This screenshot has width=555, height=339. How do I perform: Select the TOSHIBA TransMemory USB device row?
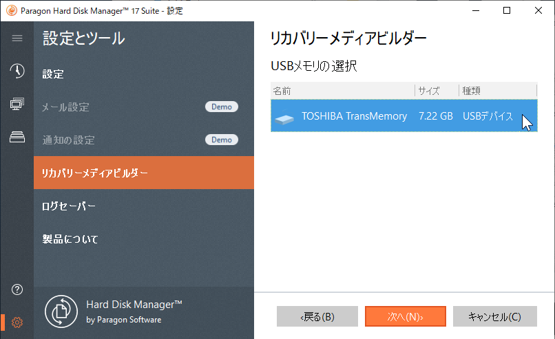pos(404,116)
